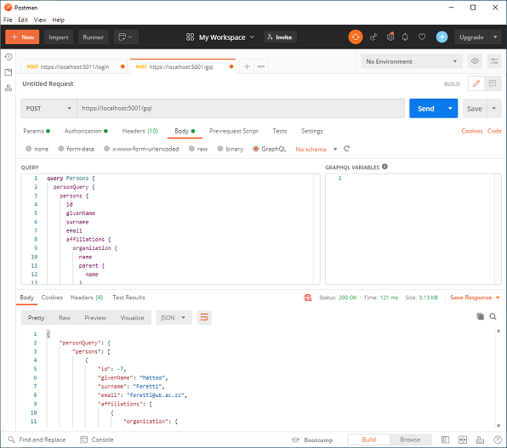Add a new request tab plus icon

click(x=247, y=66)
